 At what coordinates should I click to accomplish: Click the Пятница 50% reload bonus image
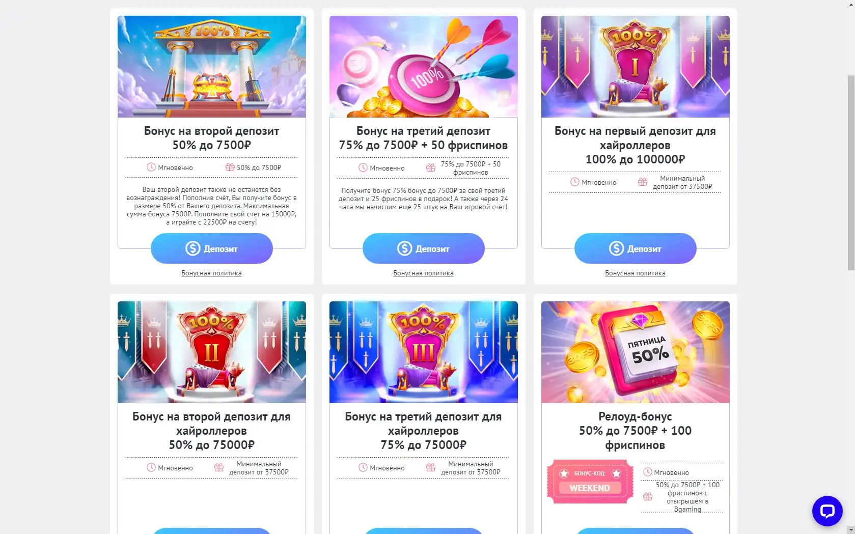(x=636, y=352)
